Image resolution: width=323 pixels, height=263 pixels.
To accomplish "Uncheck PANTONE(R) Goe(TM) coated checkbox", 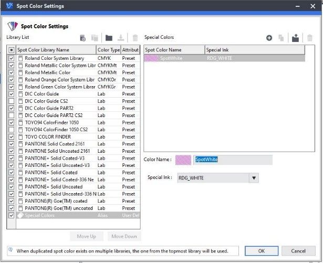I will pos(12,201).
